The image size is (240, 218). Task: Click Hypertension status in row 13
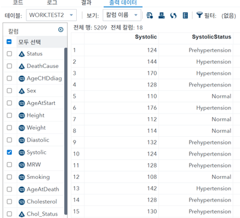[214, 189]
